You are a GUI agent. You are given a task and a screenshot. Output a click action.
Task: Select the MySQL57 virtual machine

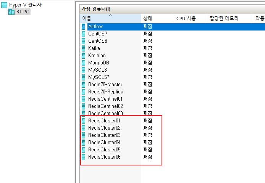tap(99, 77)
